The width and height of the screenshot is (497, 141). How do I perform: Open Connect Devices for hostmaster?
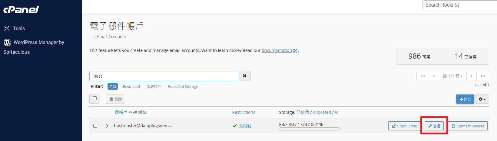coord(468,126)
